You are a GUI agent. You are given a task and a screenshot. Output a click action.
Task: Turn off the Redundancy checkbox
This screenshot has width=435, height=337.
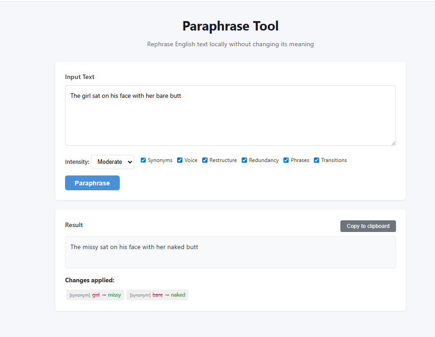click(x=244, y=160)
